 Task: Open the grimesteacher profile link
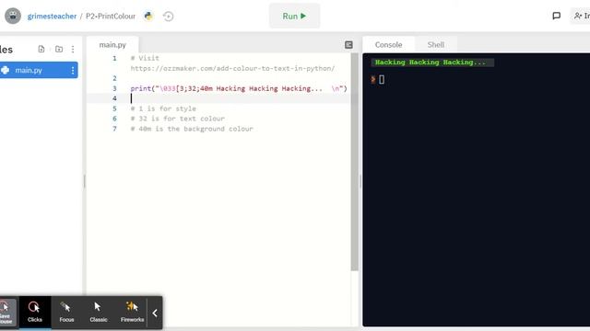[52, 17]
